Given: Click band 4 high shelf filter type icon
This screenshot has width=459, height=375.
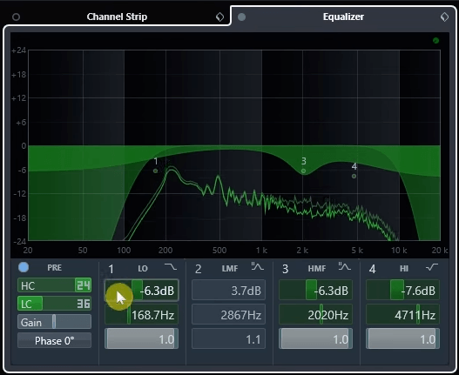Looking at the screenshot, I should (x=432, y=267).
